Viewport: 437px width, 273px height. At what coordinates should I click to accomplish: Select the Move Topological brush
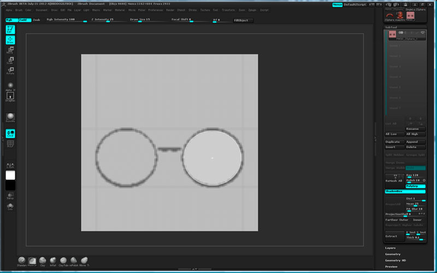click(84, 262)
